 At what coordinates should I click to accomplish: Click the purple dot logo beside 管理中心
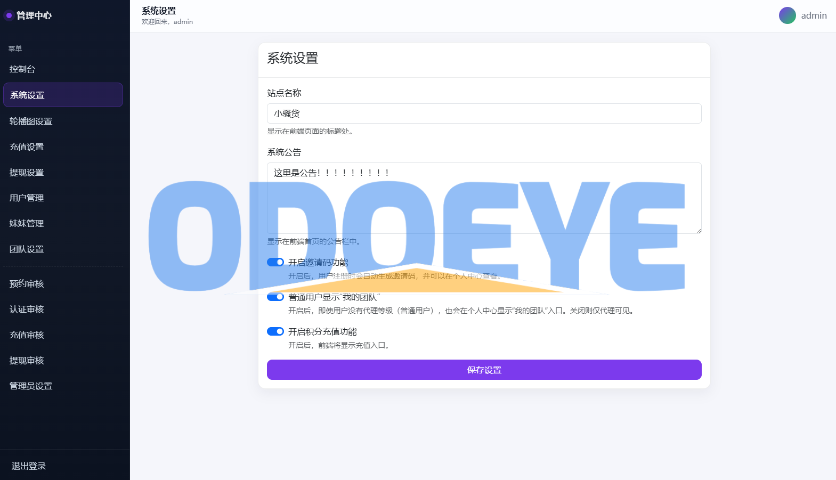tap(9, 15)
